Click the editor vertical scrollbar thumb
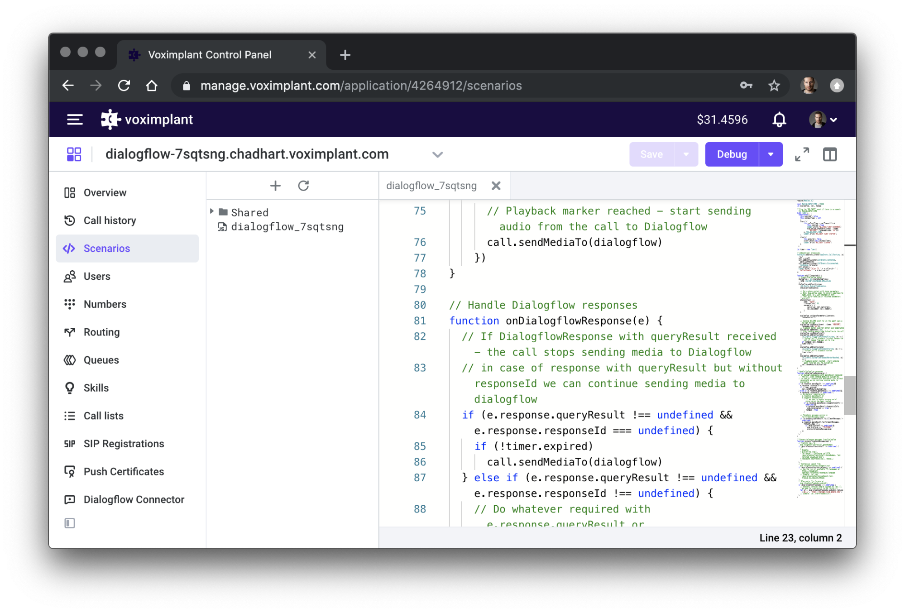Image resolution: width=905 pixels, height=613 pixels. (850, 395)
